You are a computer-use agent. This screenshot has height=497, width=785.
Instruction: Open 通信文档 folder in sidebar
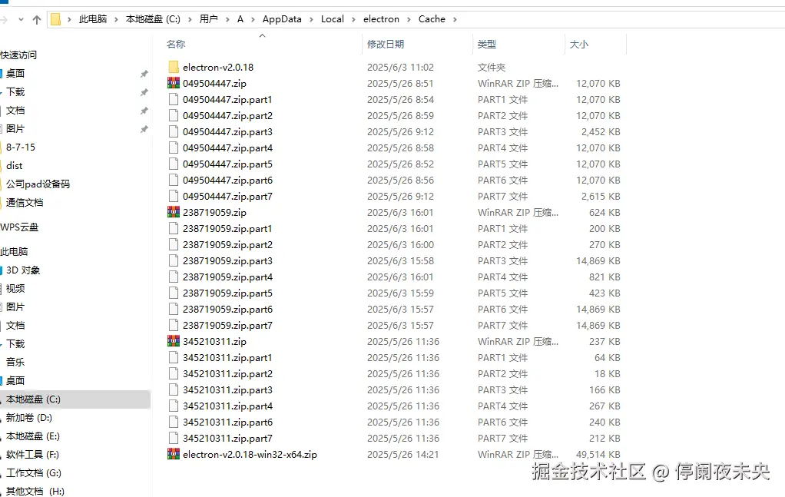point(24,203)
